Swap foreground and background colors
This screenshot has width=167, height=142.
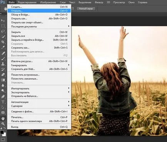[5, 128]
